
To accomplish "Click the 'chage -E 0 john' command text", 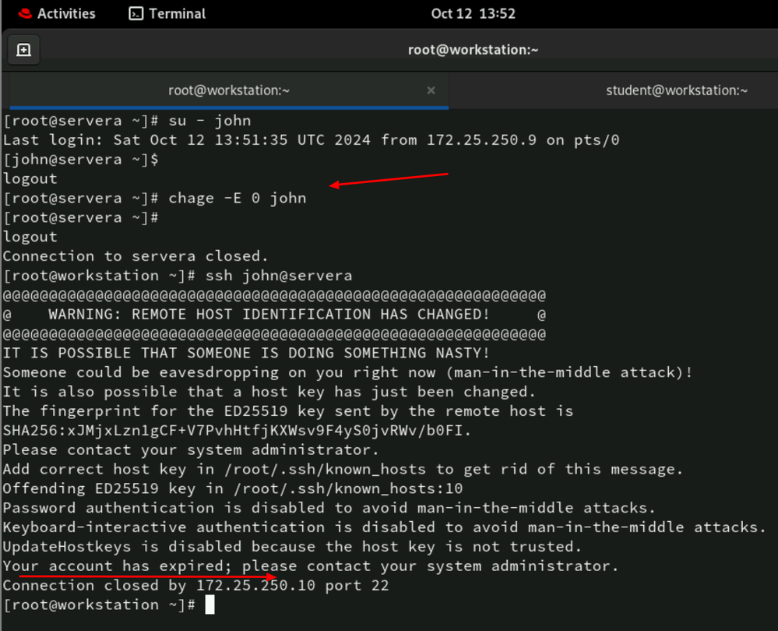I will (x=238, y=198).
